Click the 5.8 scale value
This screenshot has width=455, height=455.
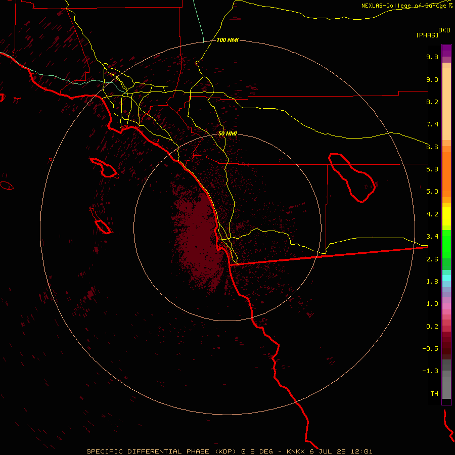[x=432, y=169]
